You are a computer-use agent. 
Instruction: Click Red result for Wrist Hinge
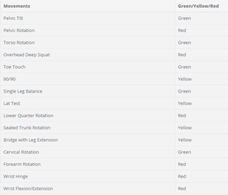(x=182, y=176)
